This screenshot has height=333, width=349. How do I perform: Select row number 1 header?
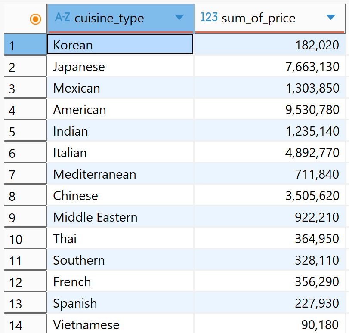coord(25,44)
